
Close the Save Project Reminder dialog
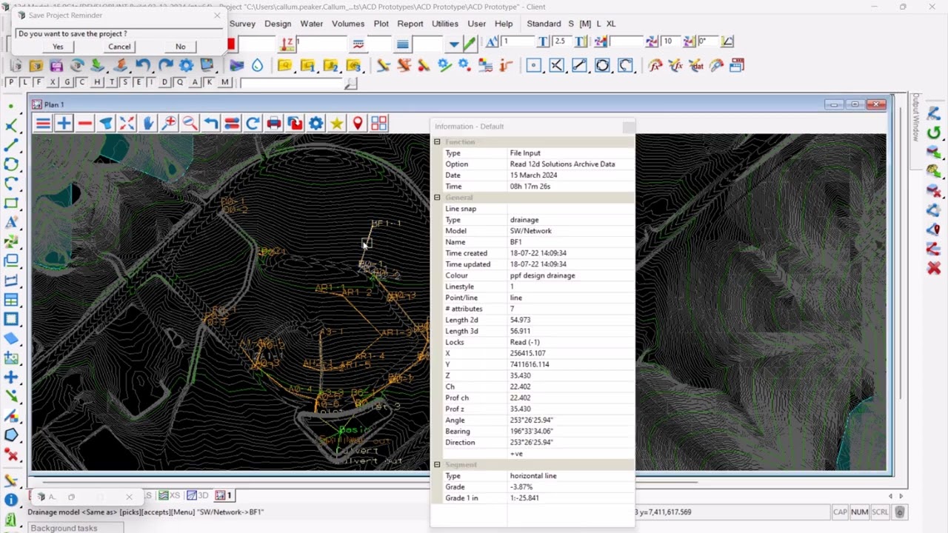[x=217, y=15]
